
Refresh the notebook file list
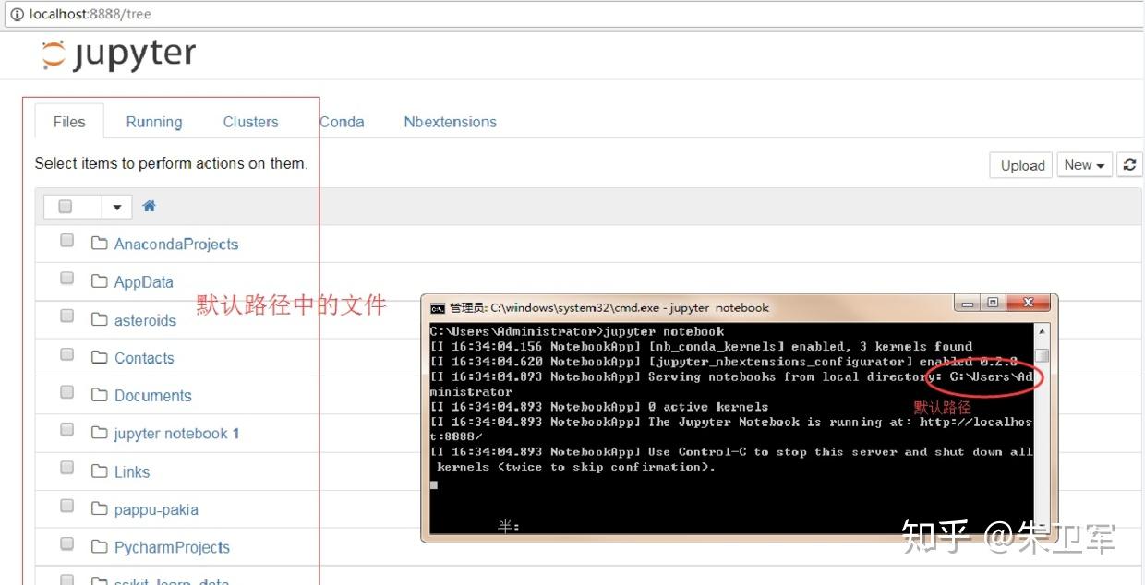pyautogui.click(x=1130, y=164)
